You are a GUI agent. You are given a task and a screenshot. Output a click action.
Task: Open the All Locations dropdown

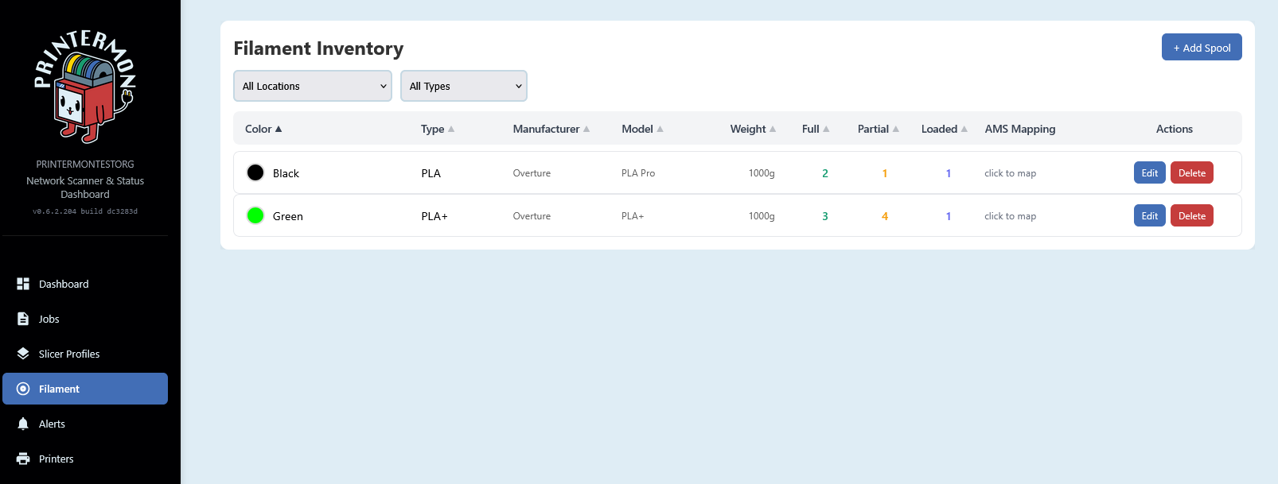313,86
